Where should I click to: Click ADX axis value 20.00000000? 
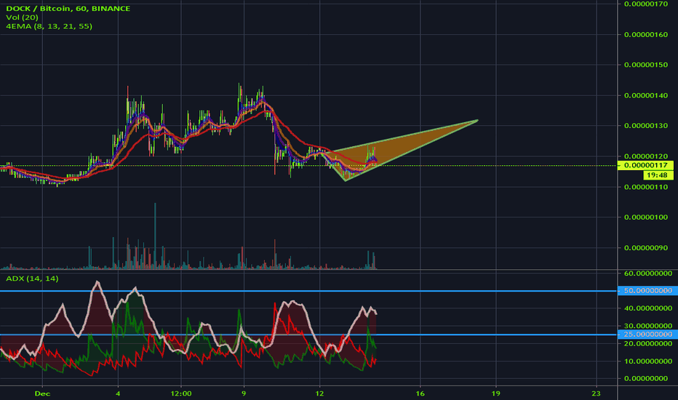(648, 344)
